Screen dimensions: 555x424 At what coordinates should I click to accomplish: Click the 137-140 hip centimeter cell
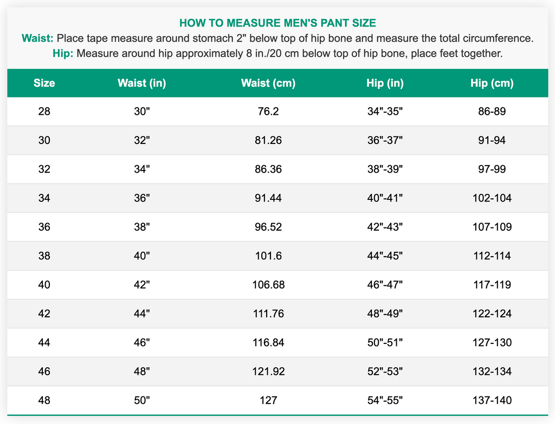(x=492, y=401)
